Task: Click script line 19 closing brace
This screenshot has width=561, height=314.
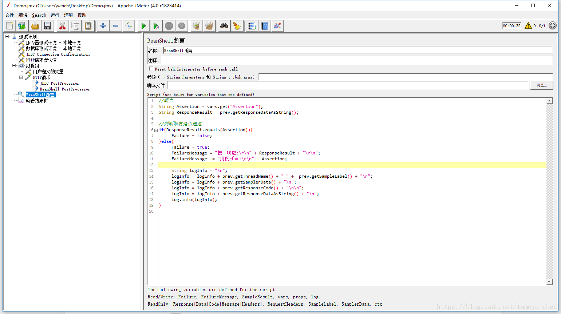Action: (x=160, y=205)
